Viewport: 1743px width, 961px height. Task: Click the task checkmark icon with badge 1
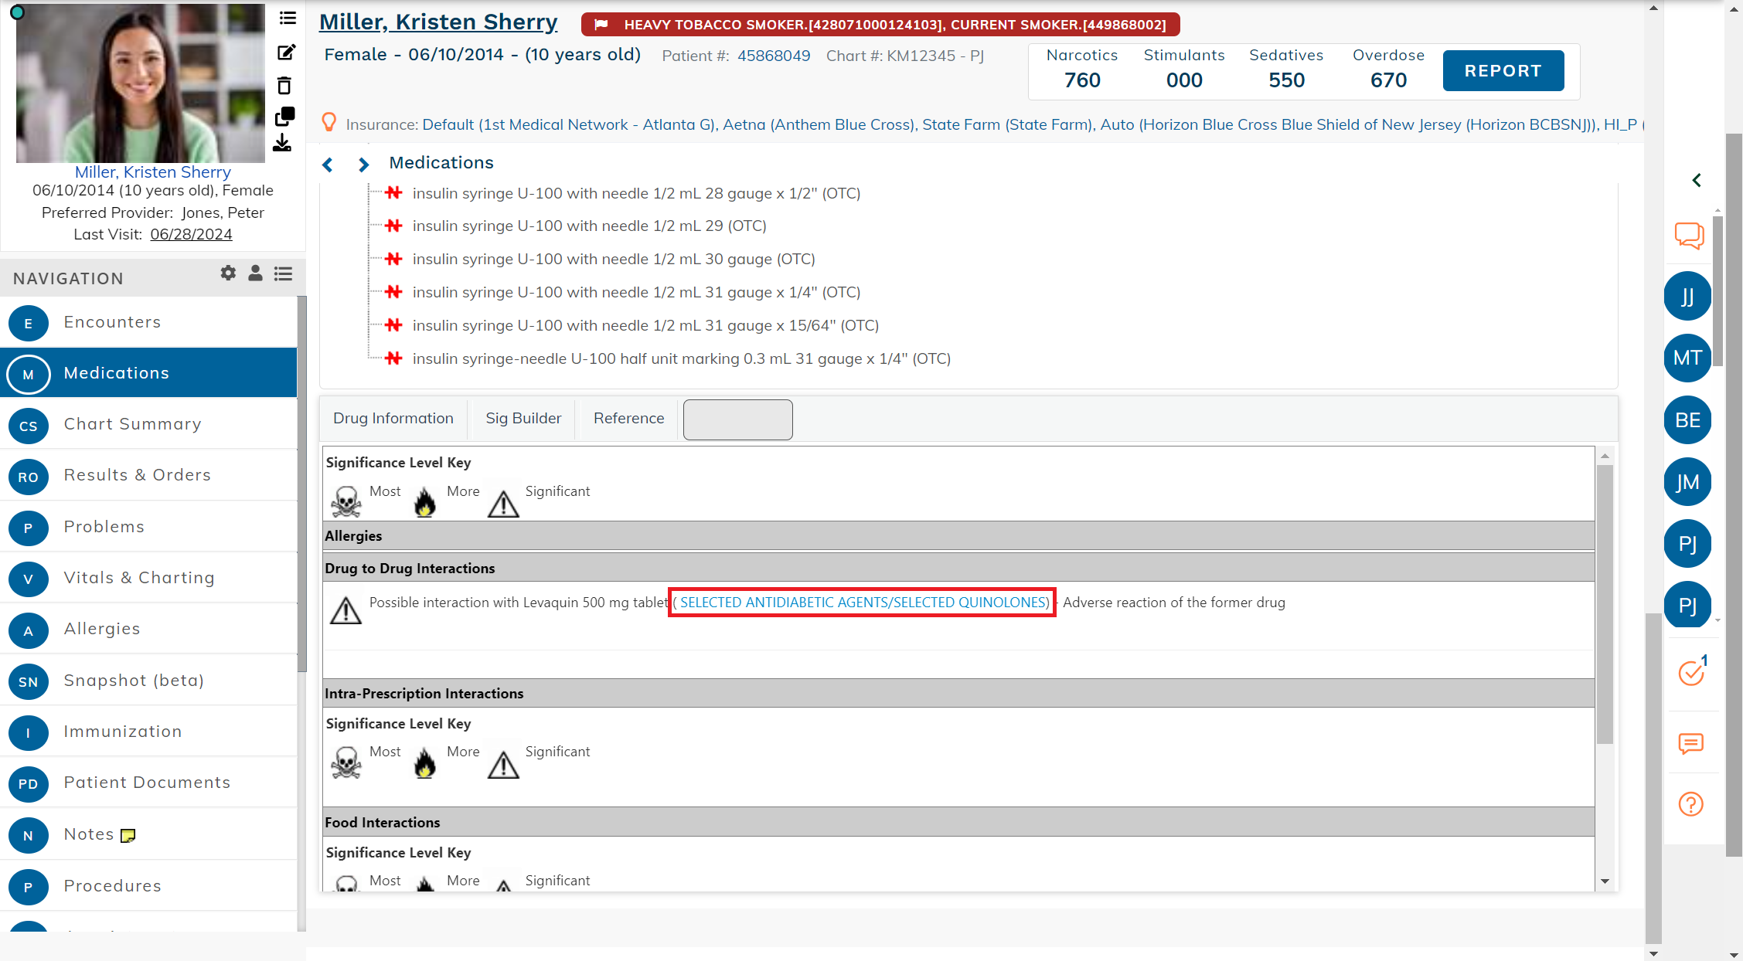[1690, 674]
